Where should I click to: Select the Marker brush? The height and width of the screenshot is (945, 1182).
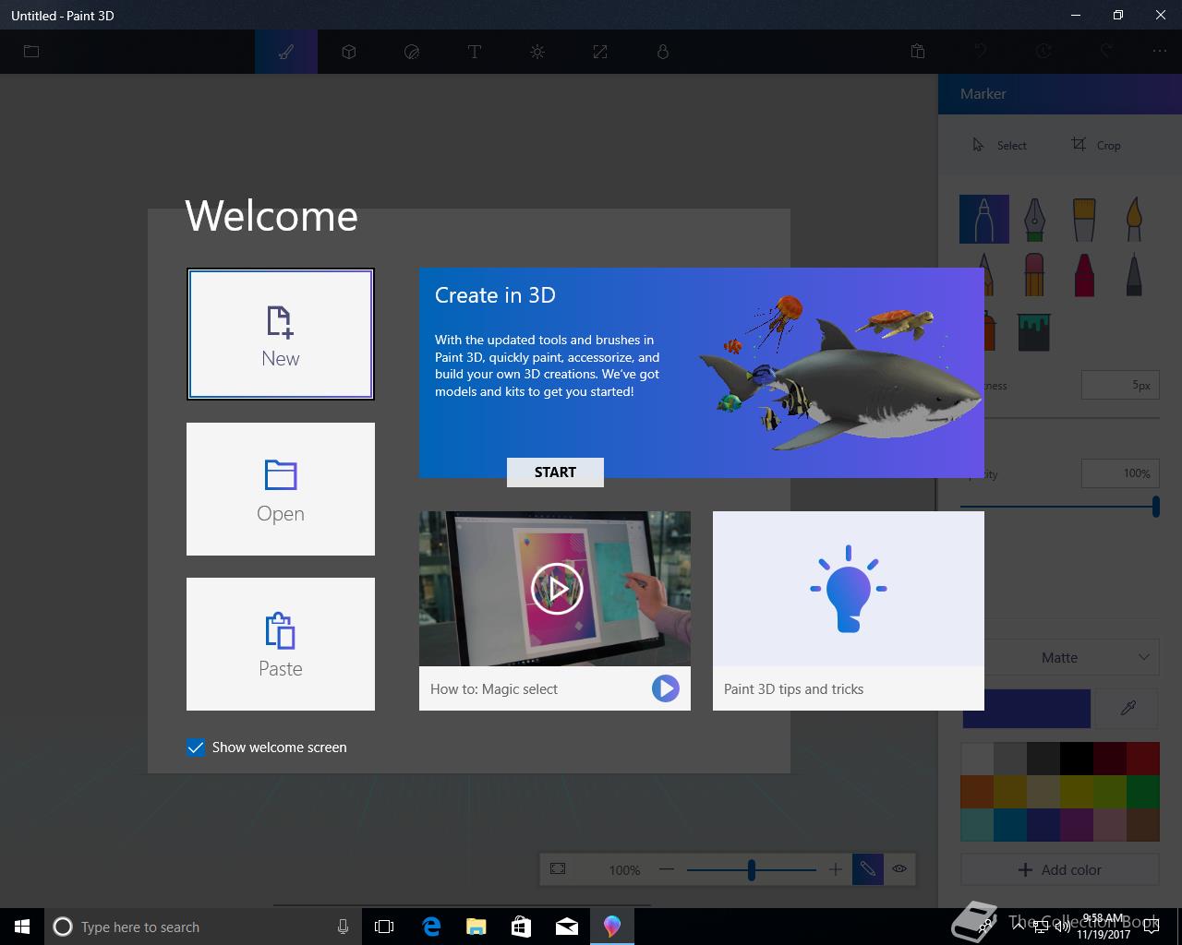click(984, 220)
